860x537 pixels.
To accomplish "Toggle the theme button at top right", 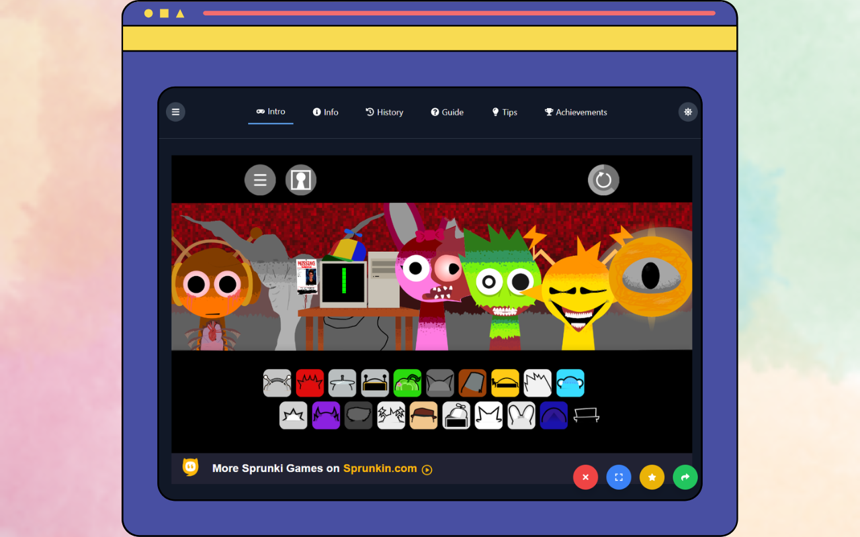I will (688, 112).
